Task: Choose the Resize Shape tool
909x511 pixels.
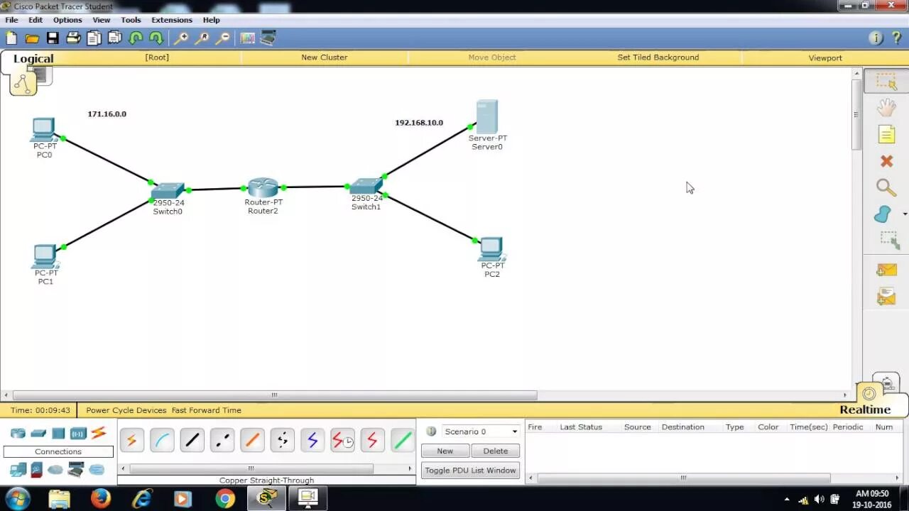Action: pos(889,241)
